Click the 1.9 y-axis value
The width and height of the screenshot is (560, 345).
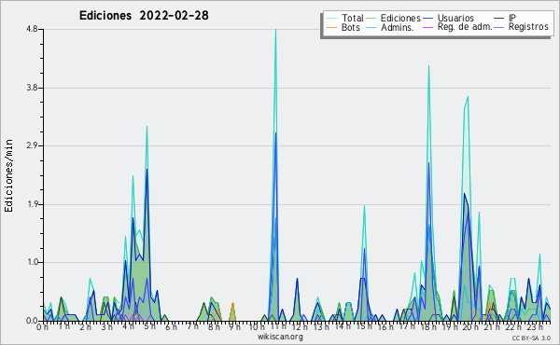tap(32, 204)
